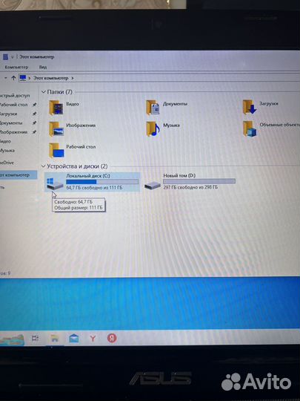The image size is (300, 401).
Task: Open the Изображения folder icon
Action: pyautogui.click(x=56, y=128)
